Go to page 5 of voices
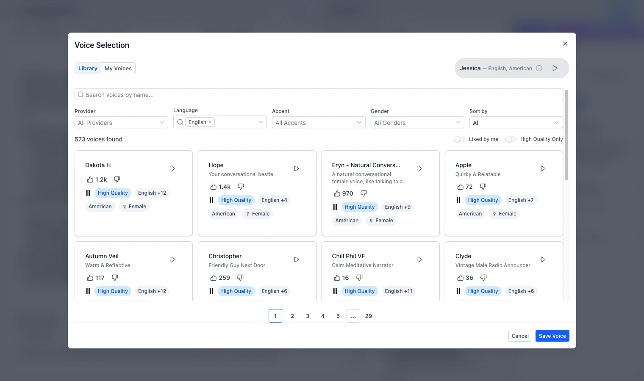The image size is (644, 381). 338,316
